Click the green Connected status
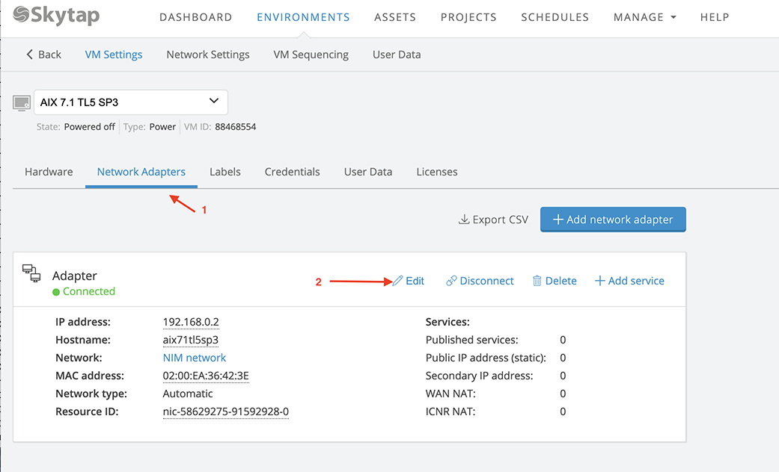 click(84, 291)
